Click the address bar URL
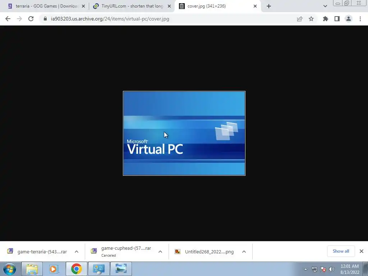This screenshot has height=276, width=368. 110,19
